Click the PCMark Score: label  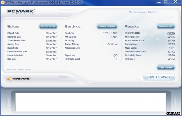point(132,33)
